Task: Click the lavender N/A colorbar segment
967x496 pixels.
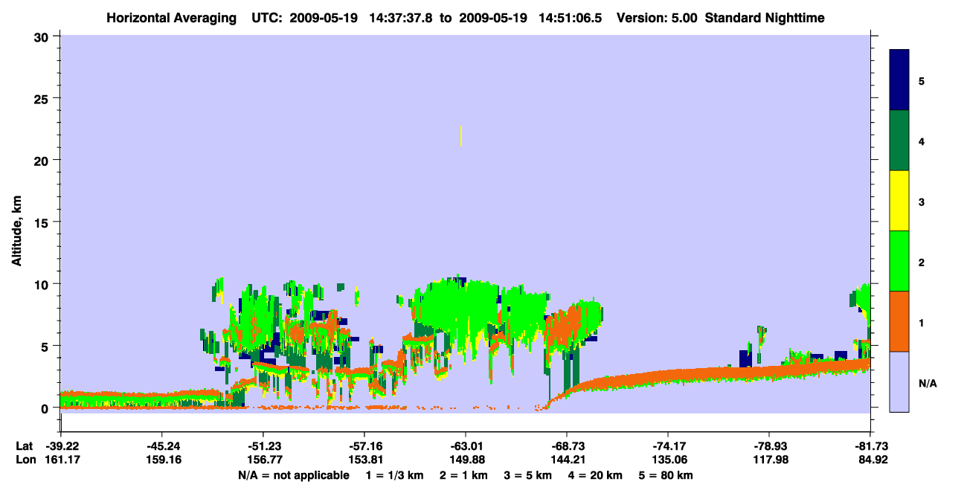Action: 899,381
